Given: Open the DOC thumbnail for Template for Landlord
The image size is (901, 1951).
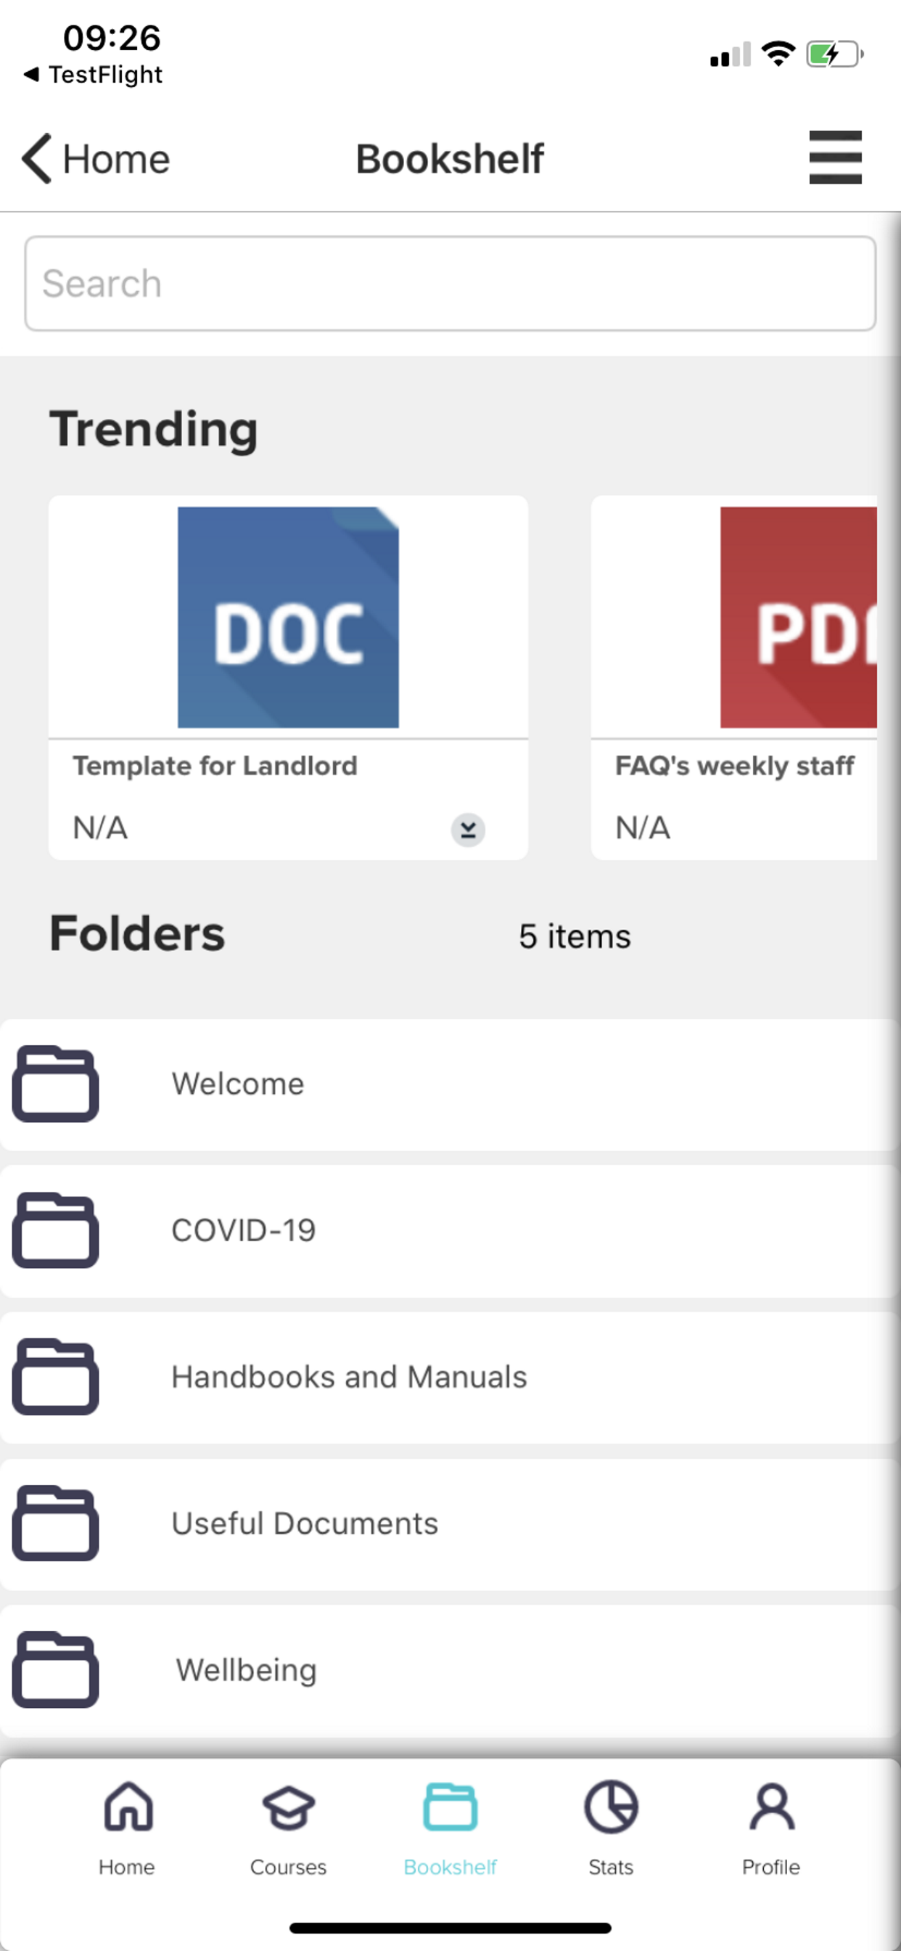Looking at the screenshot, I should click(288, 617).
